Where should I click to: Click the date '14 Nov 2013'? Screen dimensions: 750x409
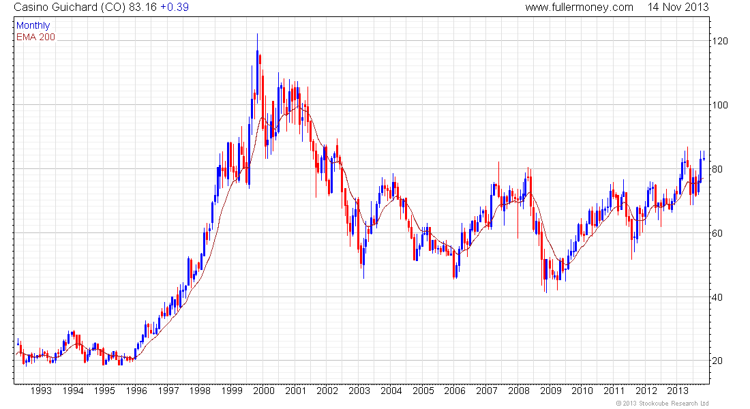(678, 7)
